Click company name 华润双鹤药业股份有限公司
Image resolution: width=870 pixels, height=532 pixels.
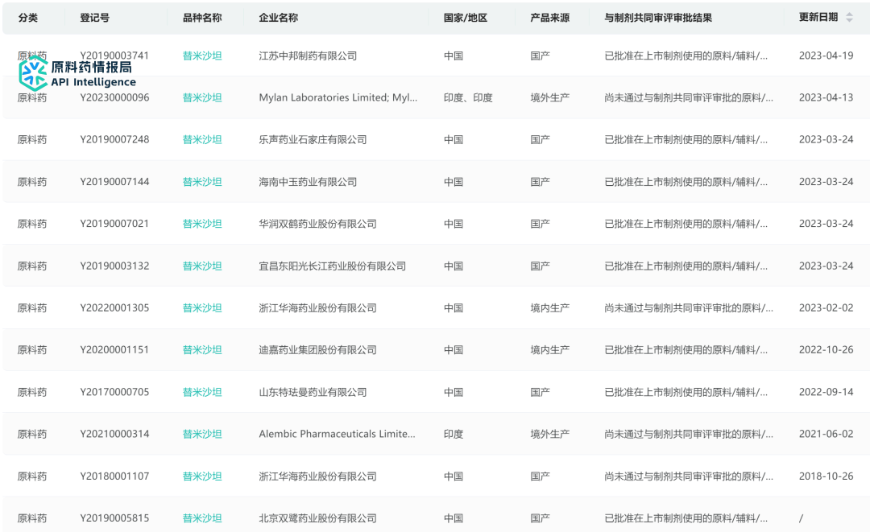(317, 224)
